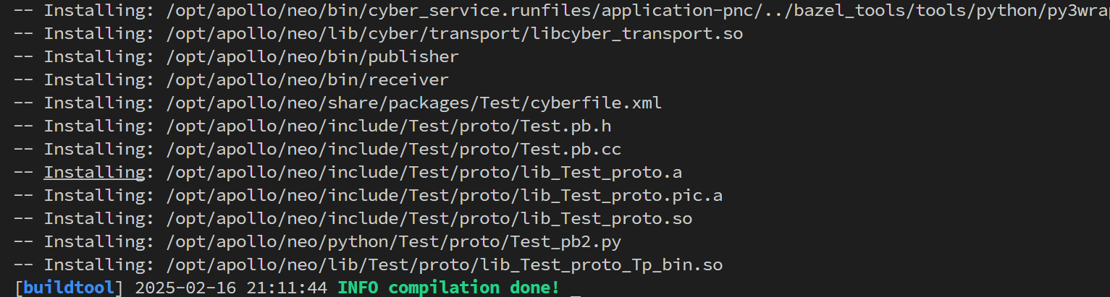Click the lib_Test_proto_Tp_bin.so path

[445, 264]
